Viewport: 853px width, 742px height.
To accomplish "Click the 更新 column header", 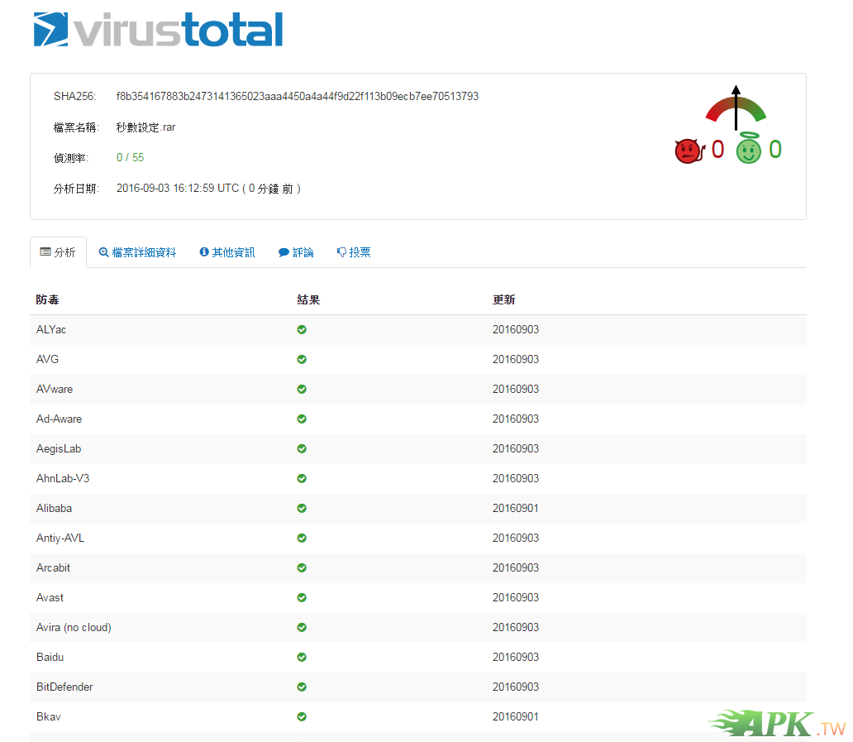I will (x=503, y=299).
